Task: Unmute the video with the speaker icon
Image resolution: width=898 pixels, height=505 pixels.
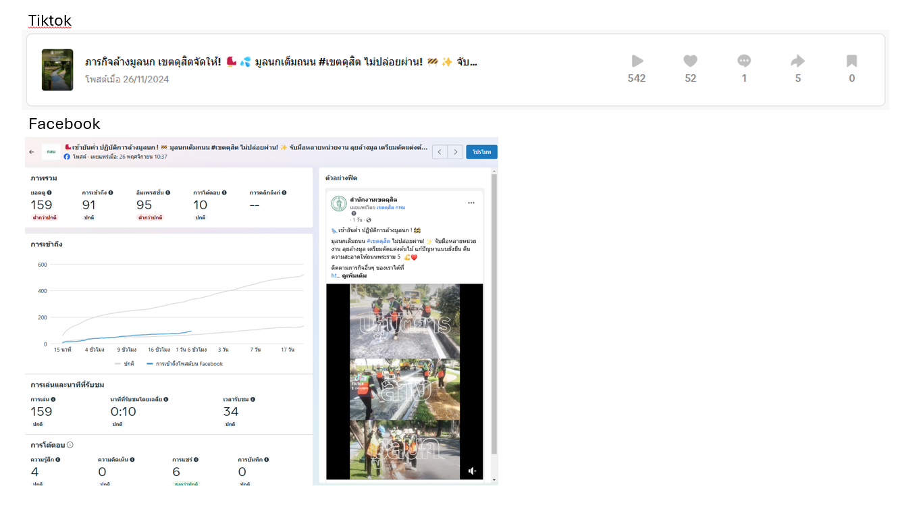Action: pos(472,471)
